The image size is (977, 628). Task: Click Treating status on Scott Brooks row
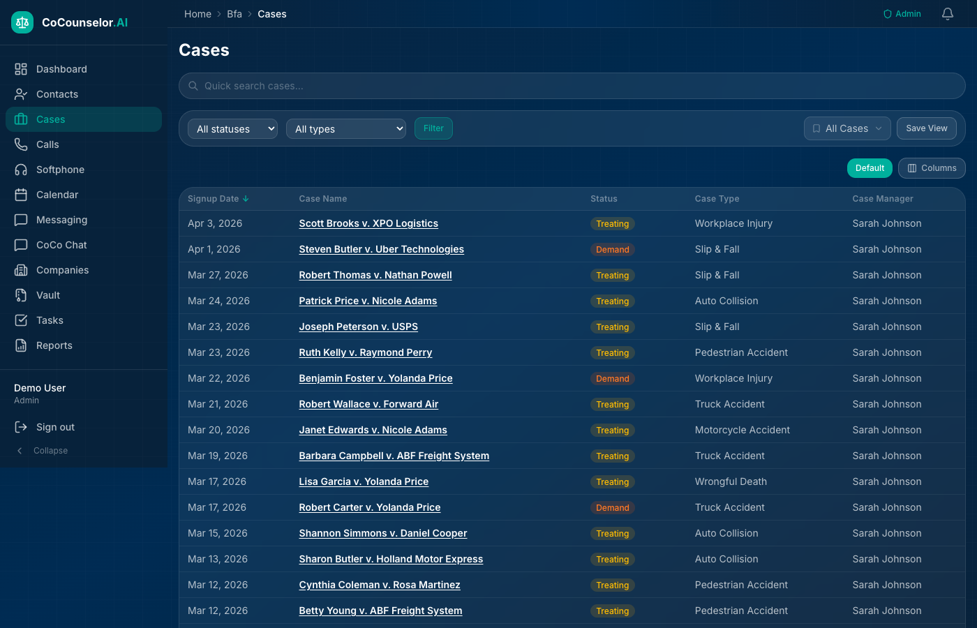612,224
